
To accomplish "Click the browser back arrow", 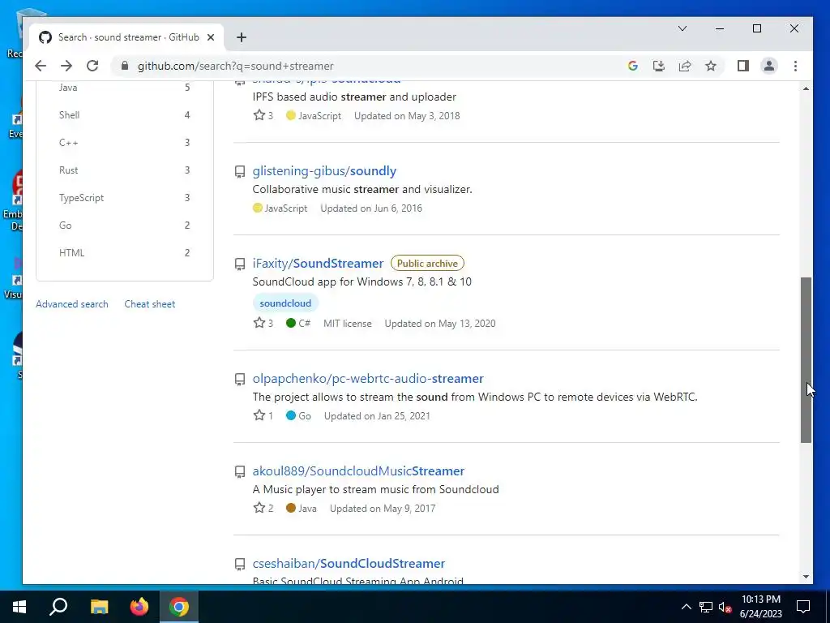I will click(41, 66).
